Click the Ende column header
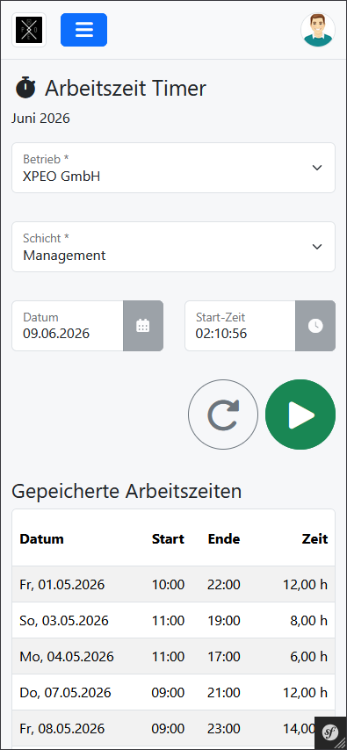The height and width of the screenshot is (750, 347). [x=224, y=539]
